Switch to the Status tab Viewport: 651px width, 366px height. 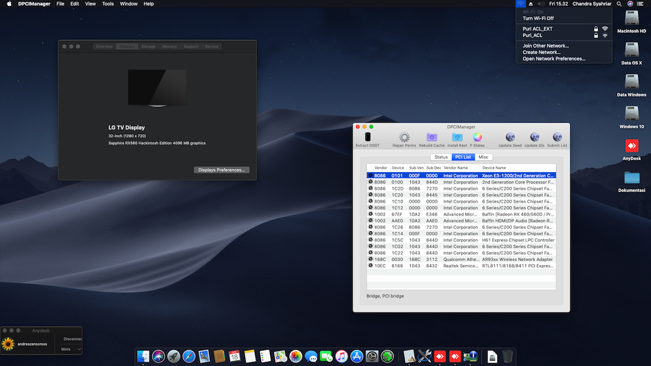441,157
